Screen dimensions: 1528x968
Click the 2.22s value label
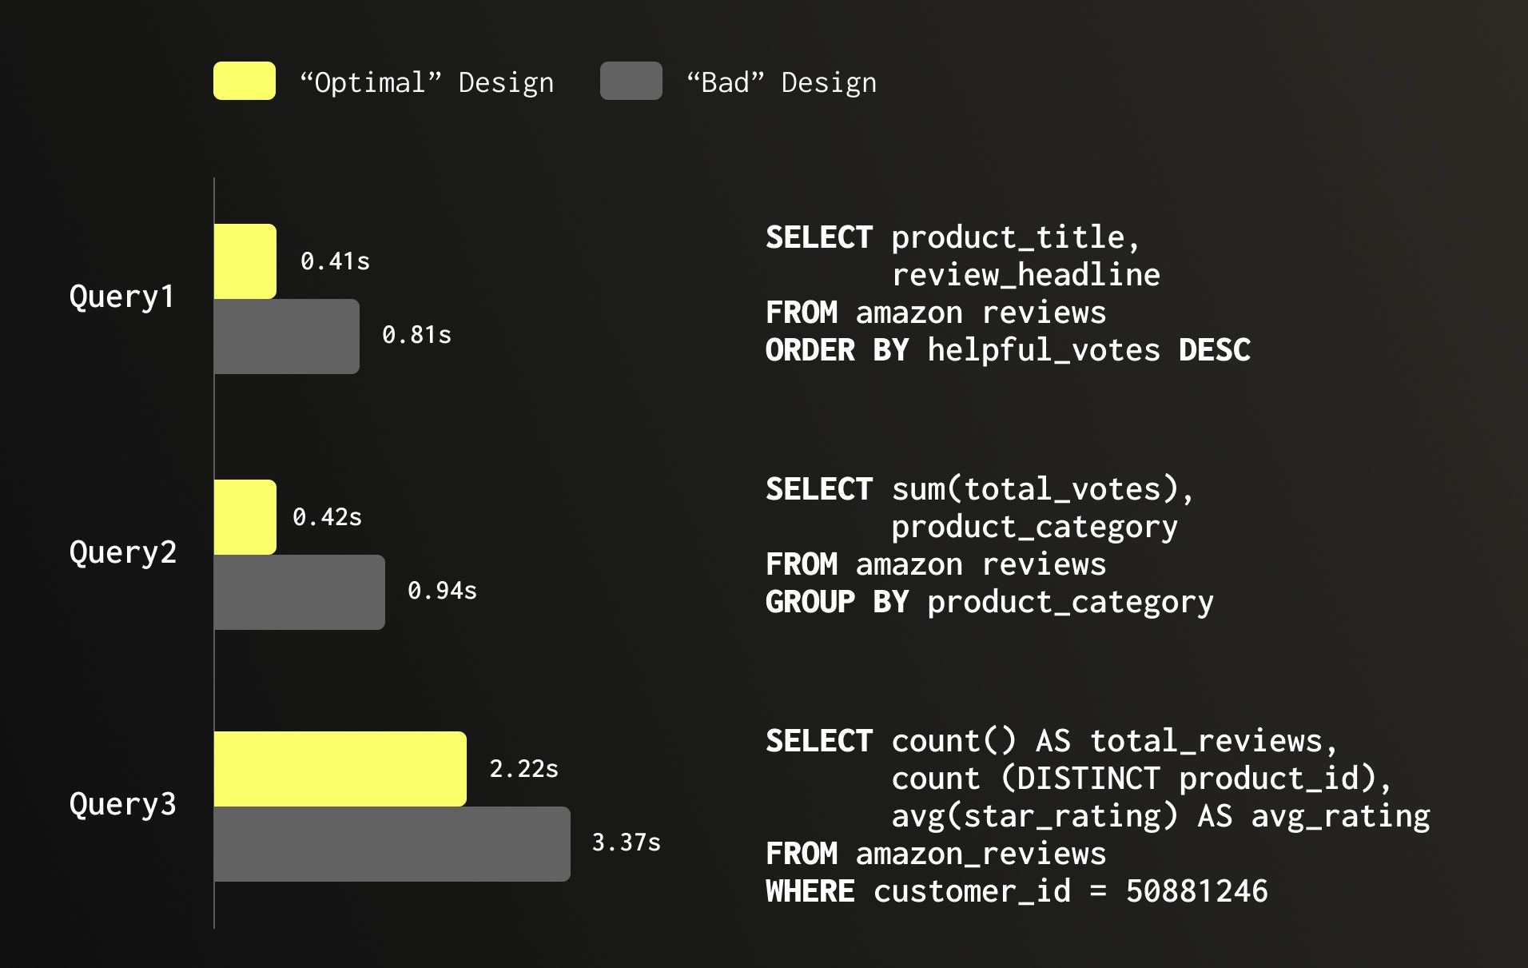point(523,769)
